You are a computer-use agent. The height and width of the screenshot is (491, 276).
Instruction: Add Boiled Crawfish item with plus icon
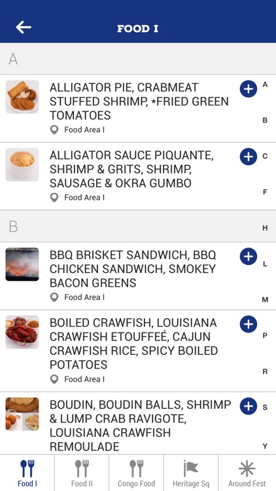point(249,324)
